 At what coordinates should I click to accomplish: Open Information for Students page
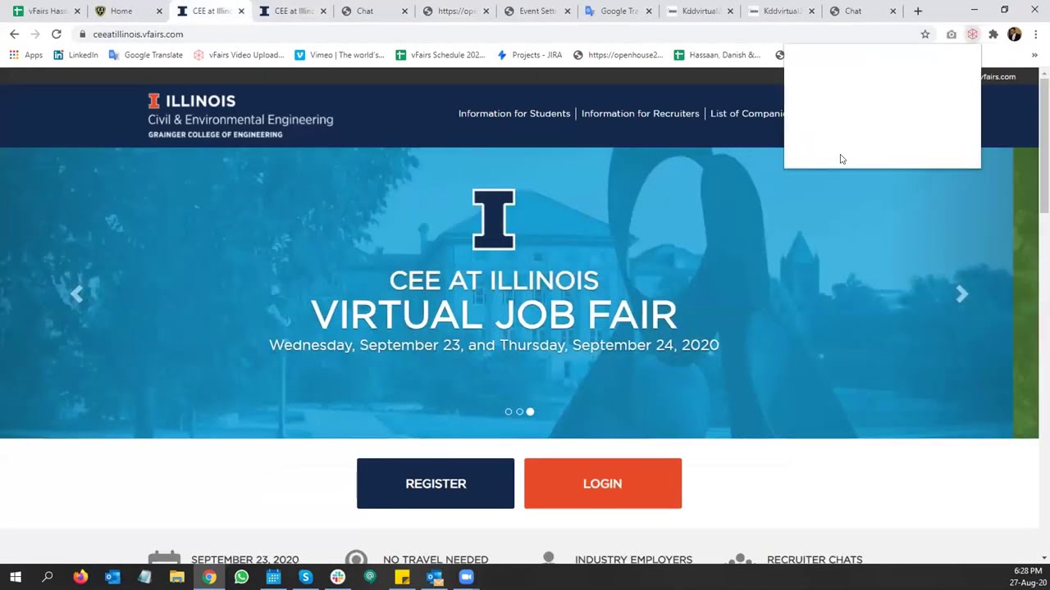click(x=514, y=114)
